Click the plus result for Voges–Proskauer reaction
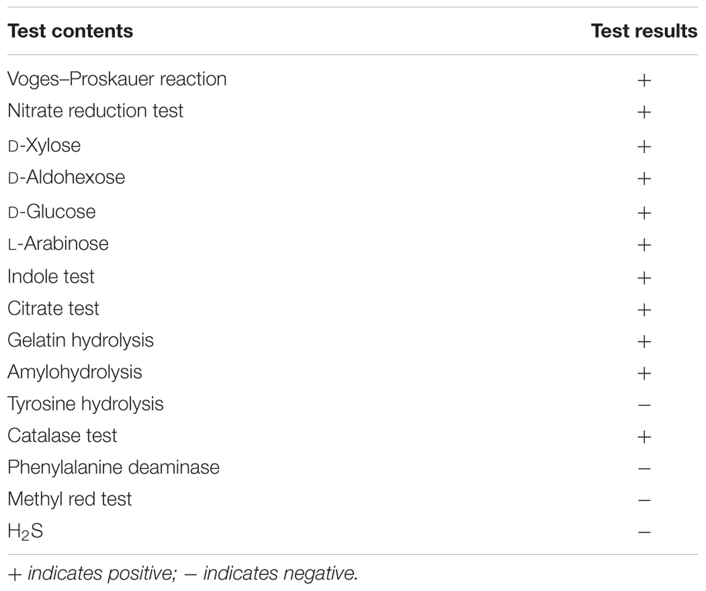This screenshot has height=591, width=706. click(644, 80)
